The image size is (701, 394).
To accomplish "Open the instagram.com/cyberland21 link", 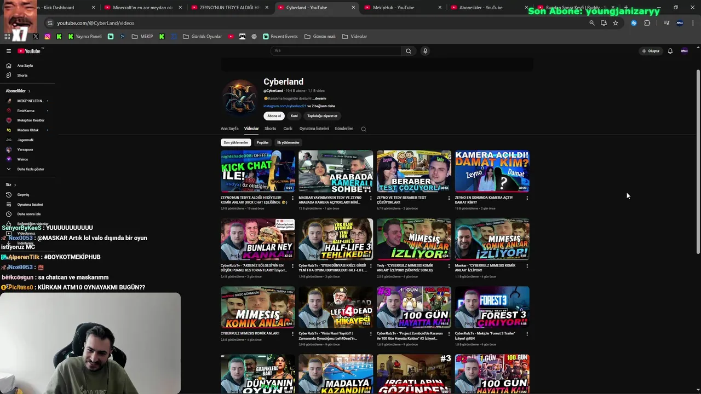I will tap(284, 106).
